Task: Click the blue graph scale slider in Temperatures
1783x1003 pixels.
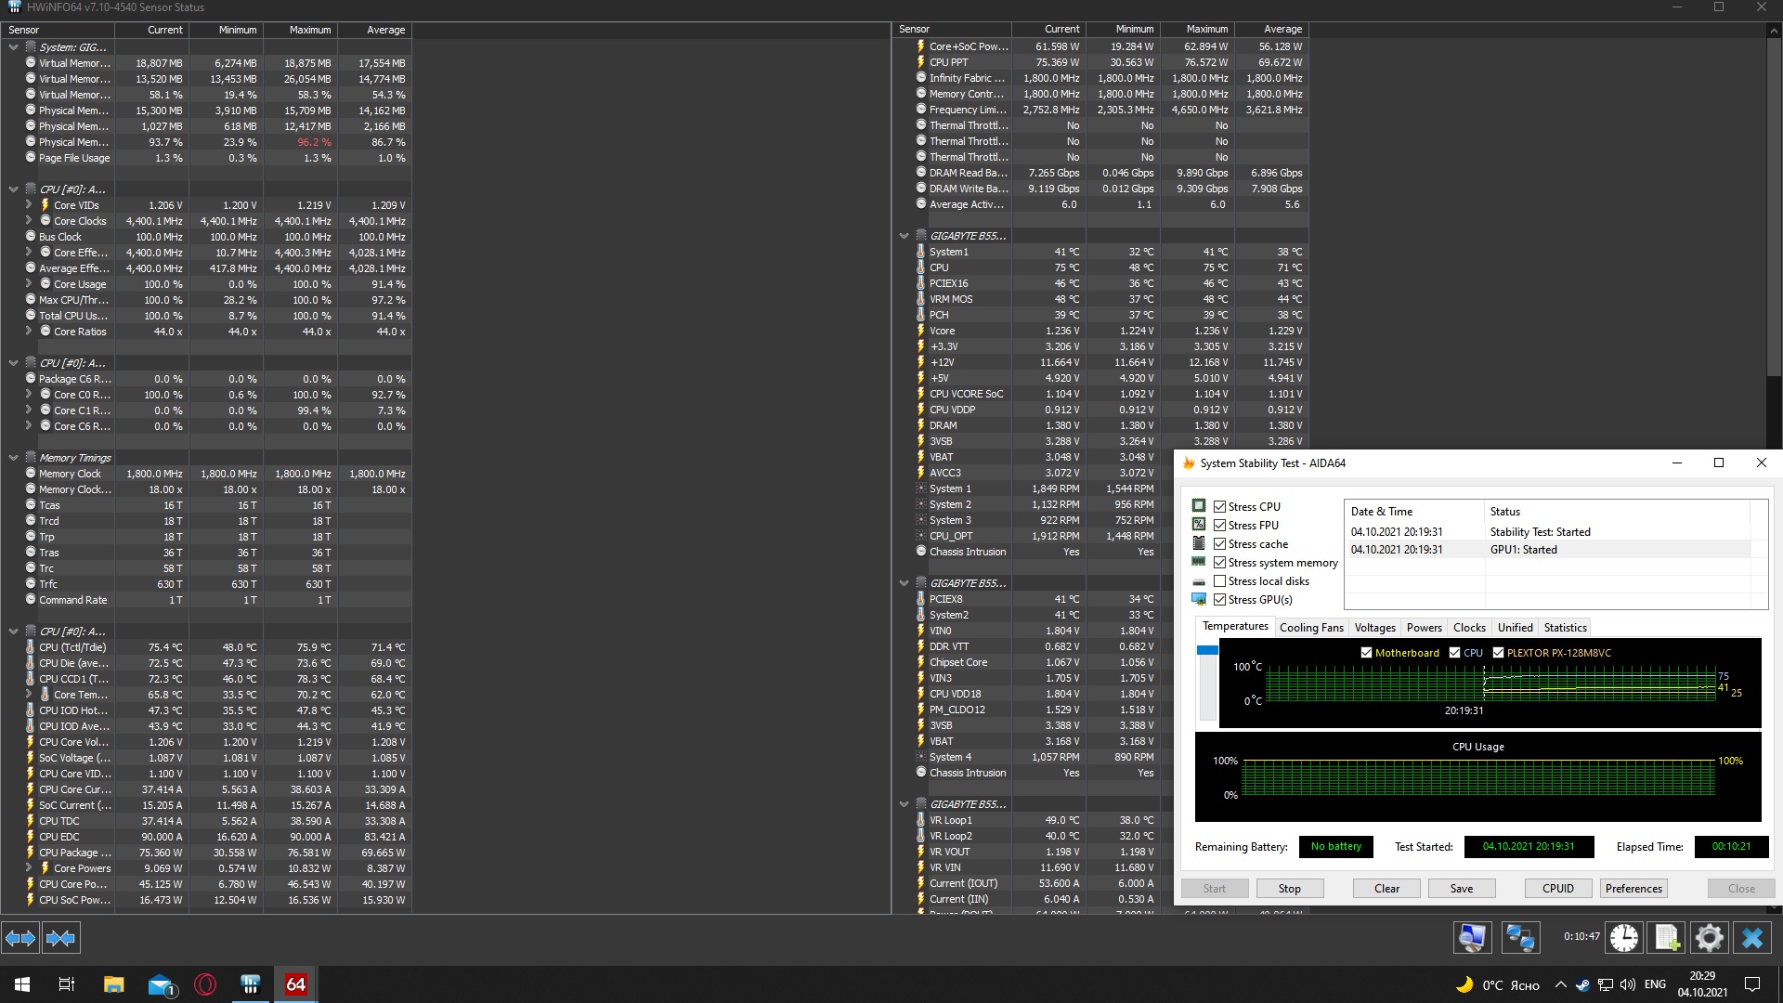Action: pos(1207,651)
